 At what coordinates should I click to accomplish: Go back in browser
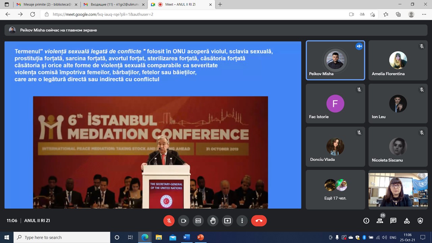8,15
